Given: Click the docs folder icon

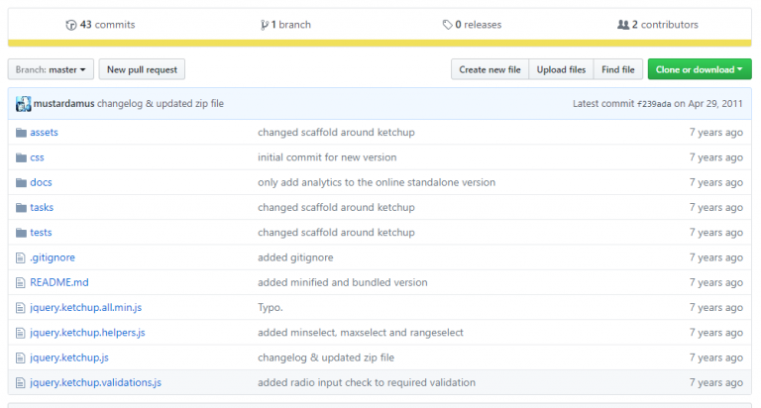Looking at the screenshot, I should 21,182.
